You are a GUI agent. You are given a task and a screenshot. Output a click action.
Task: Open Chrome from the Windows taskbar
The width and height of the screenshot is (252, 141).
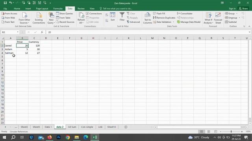pyautogui.click(x=68, y=137)
